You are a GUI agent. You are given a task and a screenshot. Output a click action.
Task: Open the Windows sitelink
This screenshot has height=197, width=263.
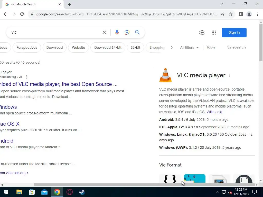coord(8,107)
